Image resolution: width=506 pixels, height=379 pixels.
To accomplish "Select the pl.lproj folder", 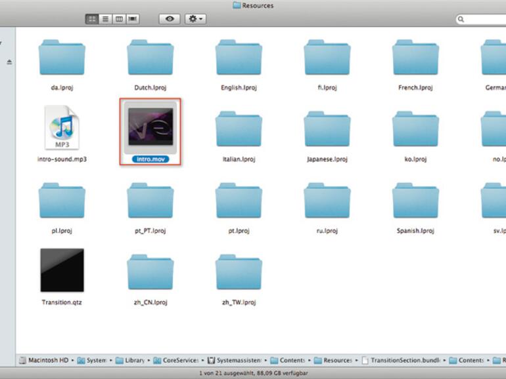I will click(62, 201).
